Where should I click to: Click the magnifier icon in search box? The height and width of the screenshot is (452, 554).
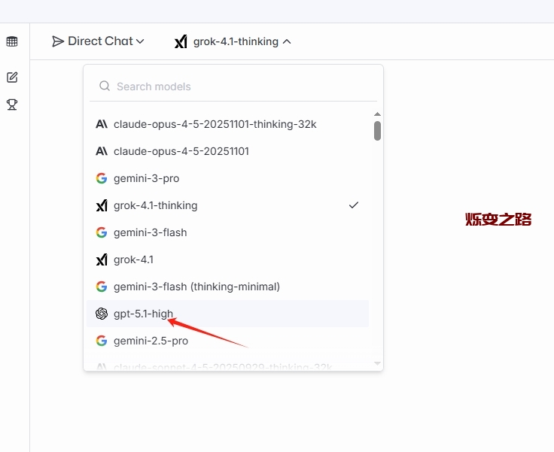pos(105,86)
